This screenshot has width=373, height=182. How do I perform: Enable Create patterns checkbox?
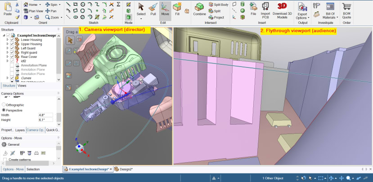pyautogui.click(x=5, y=160)
